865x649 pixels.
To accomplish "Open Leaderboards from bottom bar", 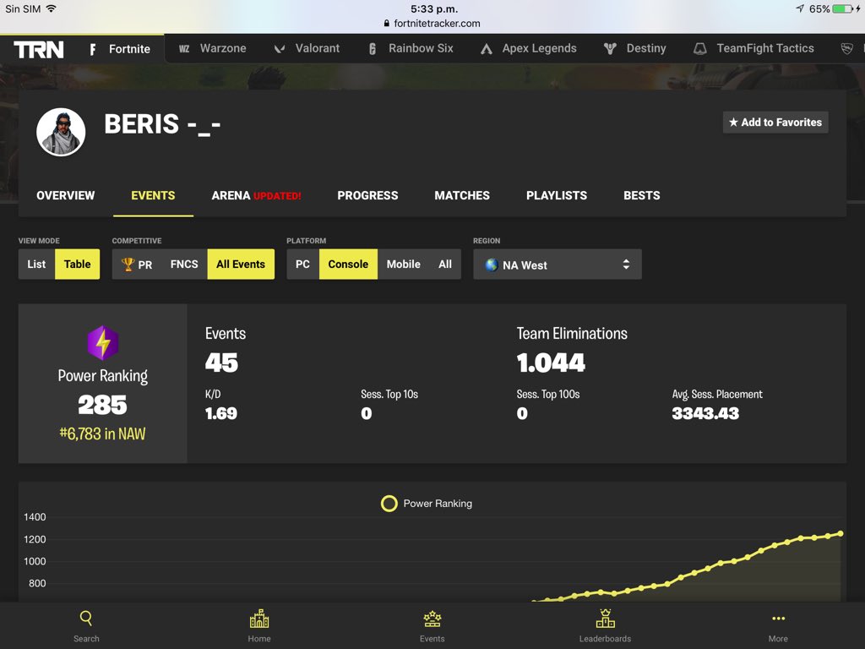I will [605, 626].
